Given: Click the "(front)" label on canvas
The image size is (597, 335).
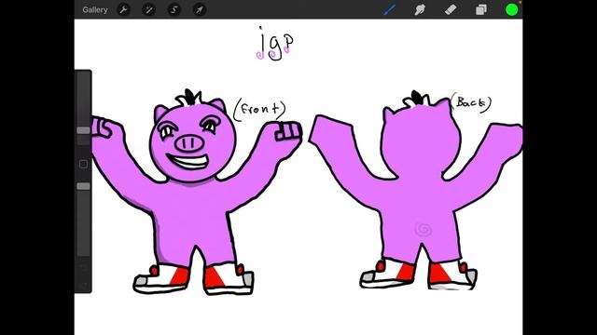Looking at the screenshot, I should (x=259, y=110).
